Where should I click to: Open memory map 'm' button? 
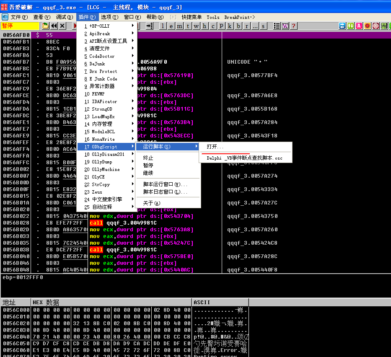coord(179,26)
